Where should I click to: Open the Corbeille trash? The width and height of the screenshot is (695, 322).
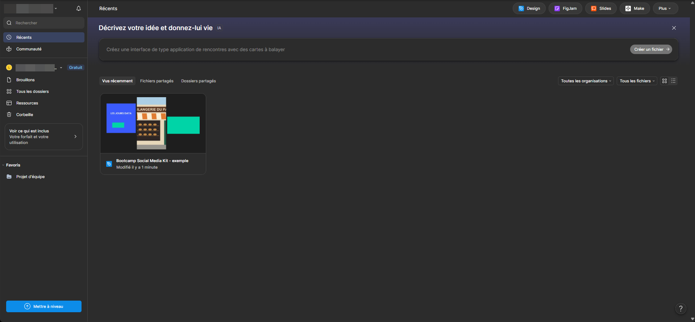(44, 115)
